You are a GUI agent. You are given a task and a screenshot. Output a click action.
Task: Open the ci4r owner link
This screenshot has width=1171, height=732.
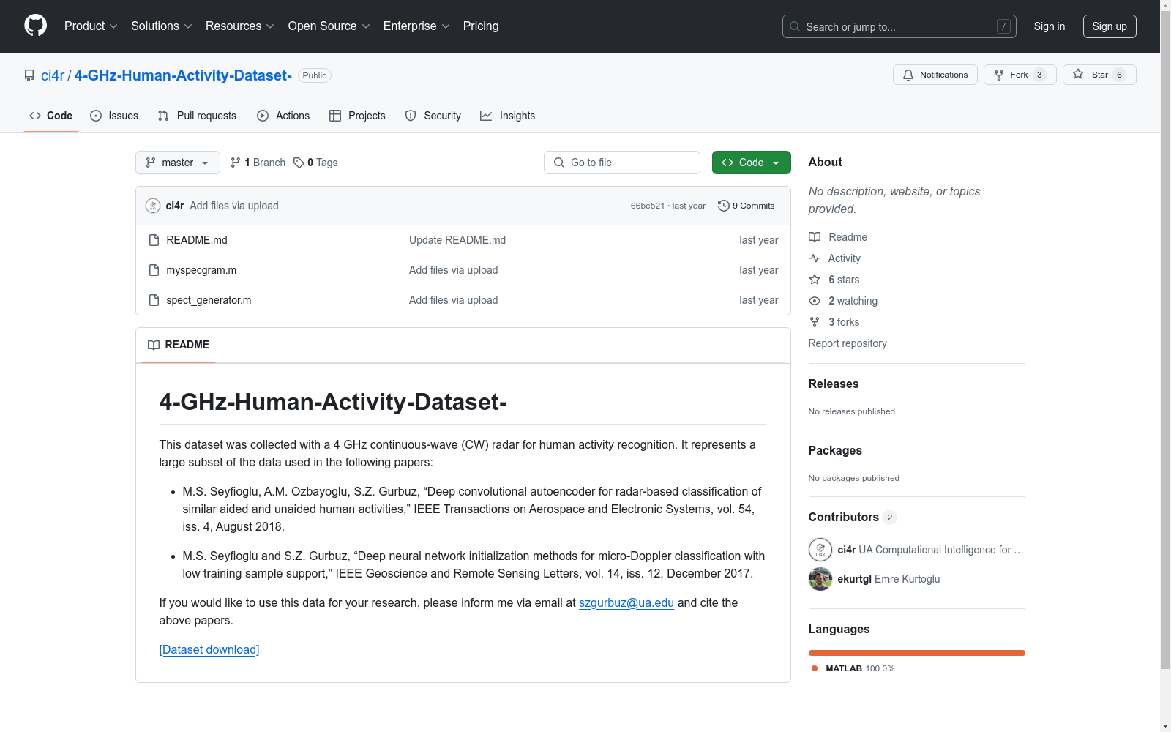click(53, 75)
